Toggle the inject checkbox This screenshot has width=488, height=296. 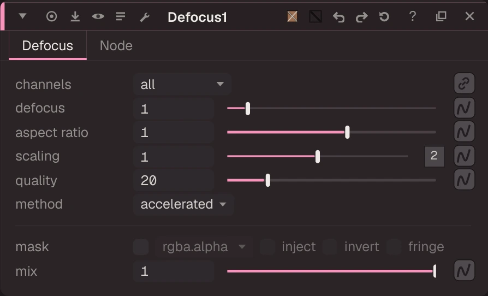pyautogui.click(x=267, y=247)
